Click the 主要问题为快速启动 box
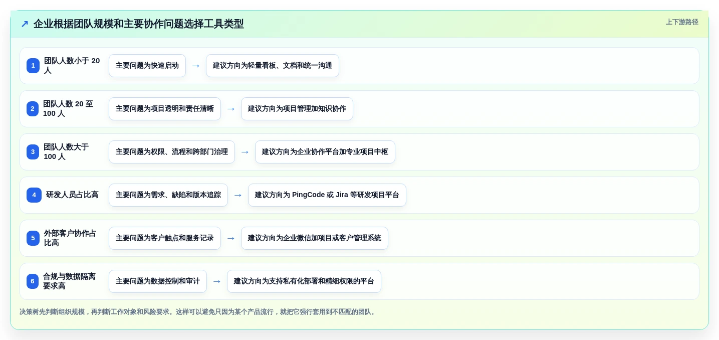The image size is (719, 340). [147, 66]
